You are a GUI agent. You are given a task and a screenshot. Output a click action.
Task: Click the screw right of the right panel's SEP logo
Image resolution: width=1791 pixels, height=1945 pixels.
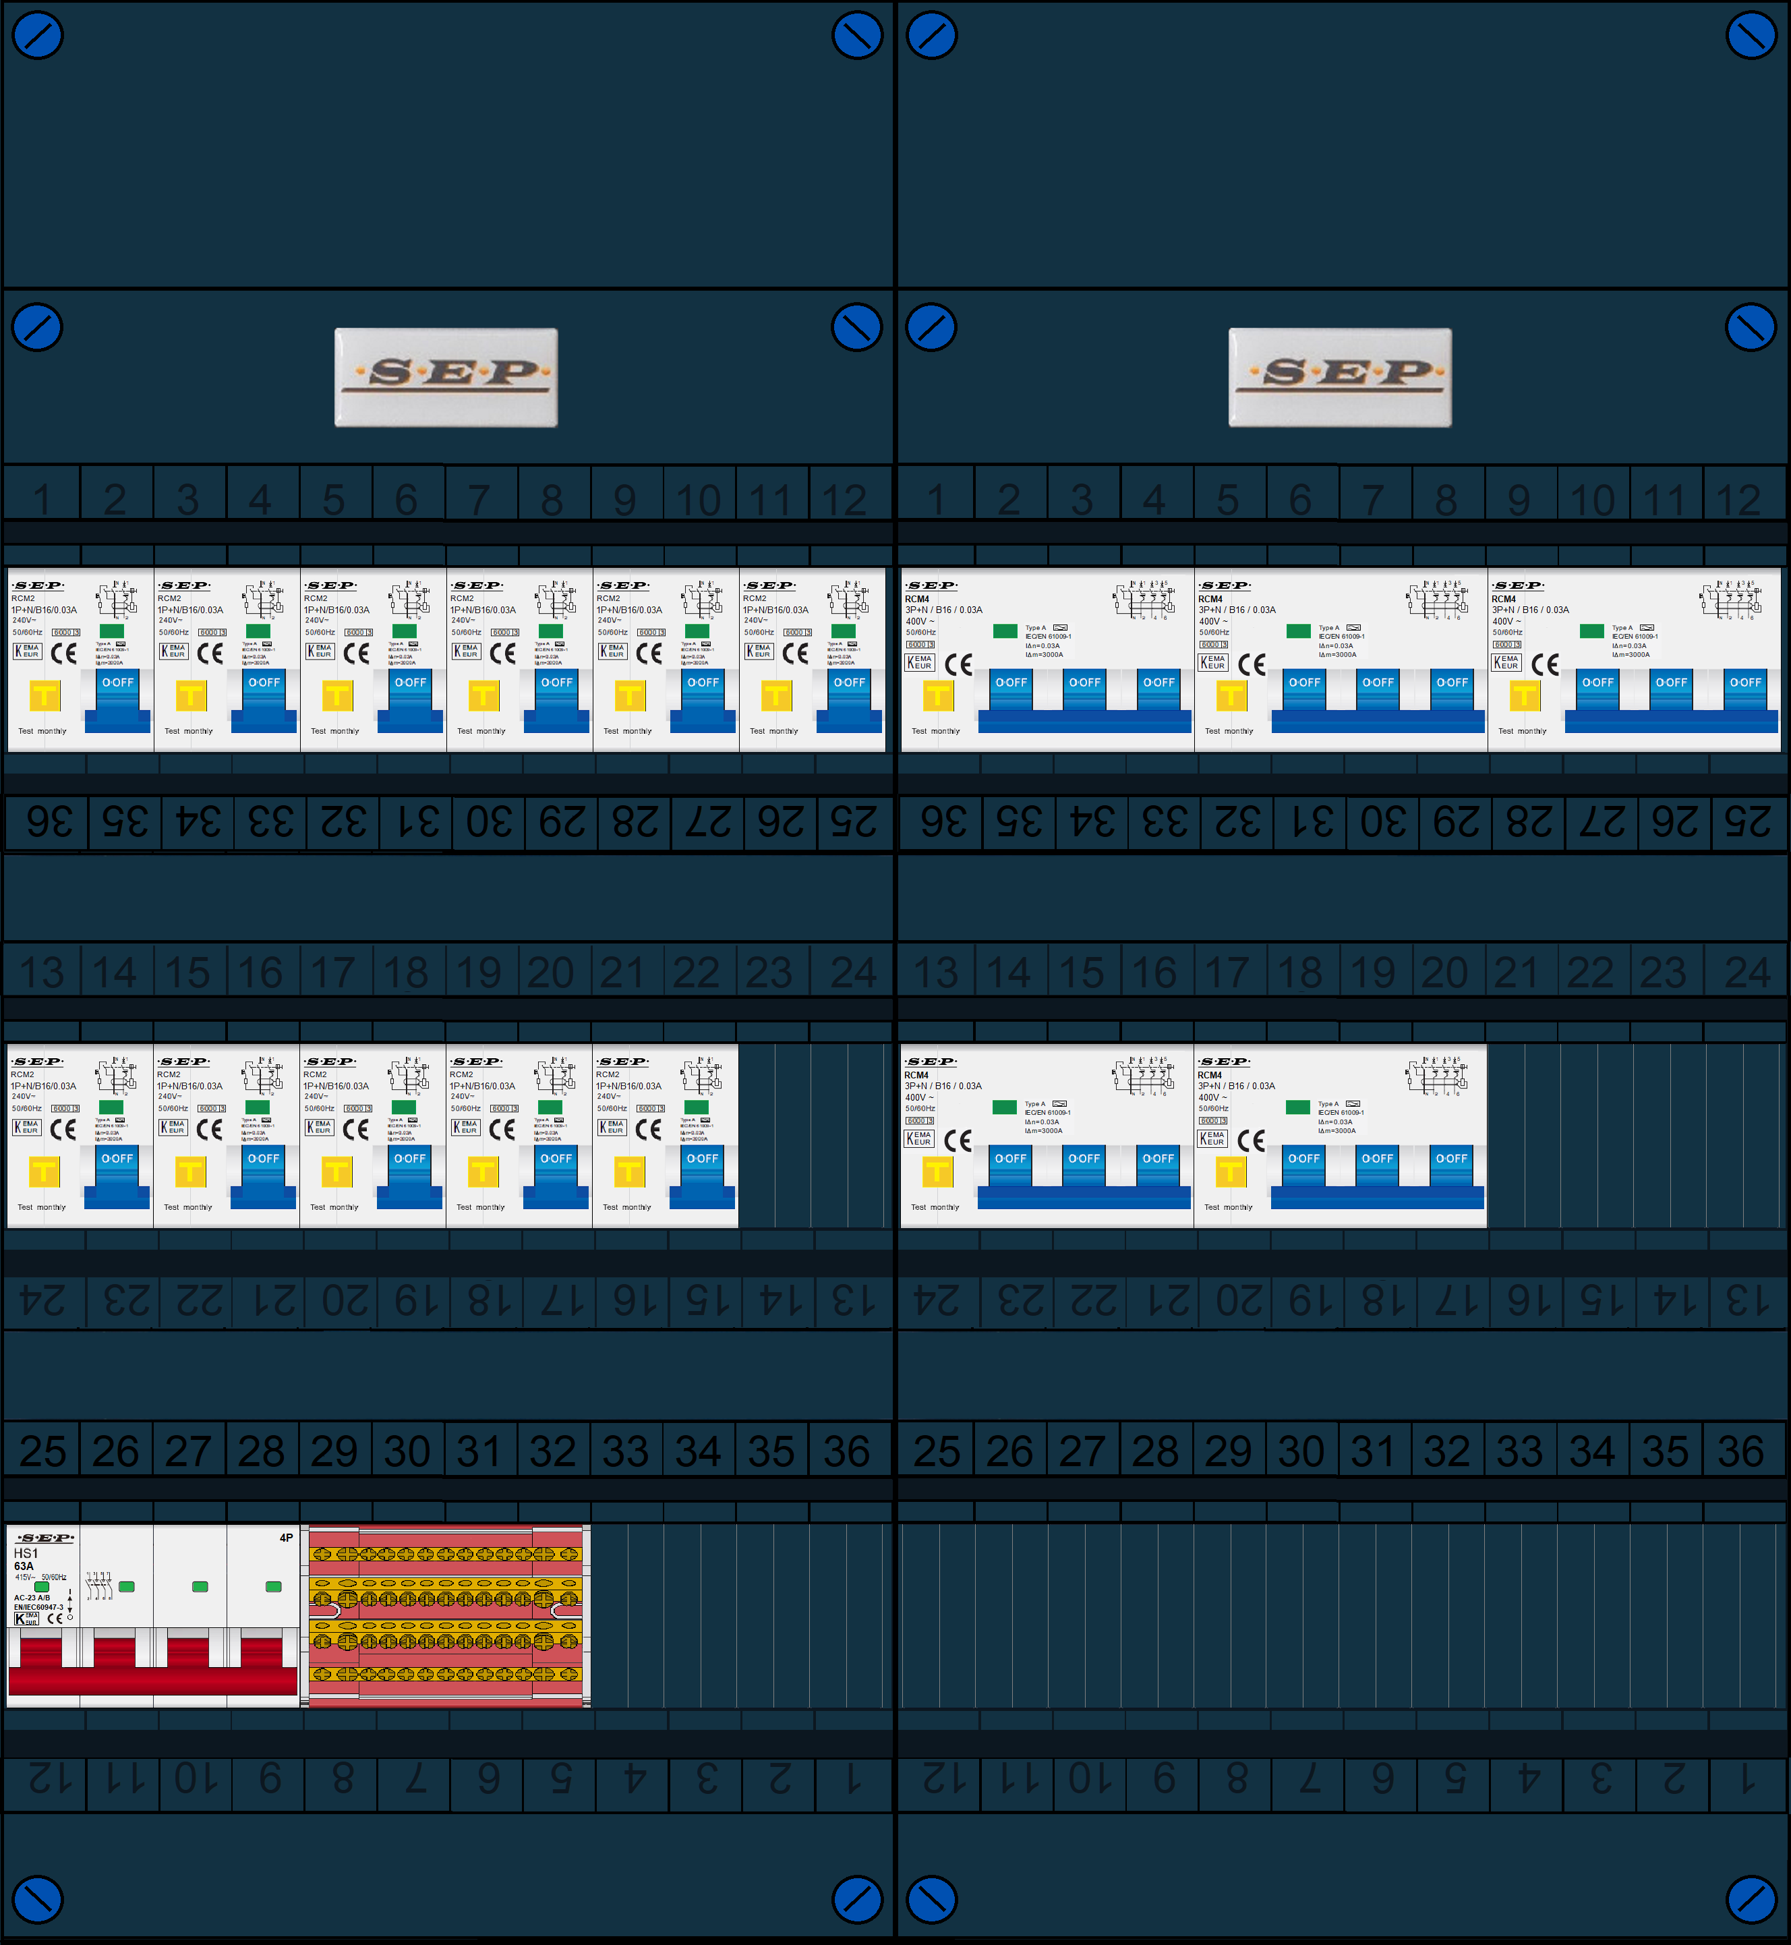[x=1751, y=328]
